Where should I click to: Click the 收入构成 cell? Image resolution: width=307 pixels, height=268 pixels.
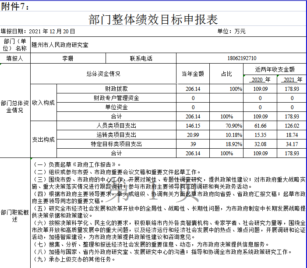[x=43, y=103]
